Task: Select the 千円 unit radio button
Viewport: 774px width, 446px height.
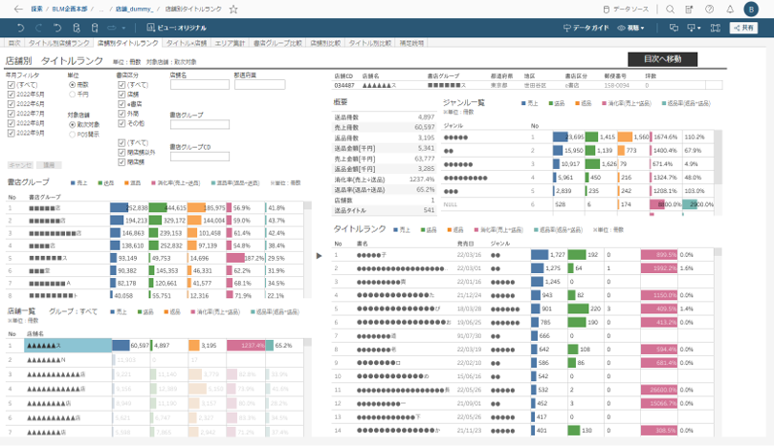Action: point(72,94)
